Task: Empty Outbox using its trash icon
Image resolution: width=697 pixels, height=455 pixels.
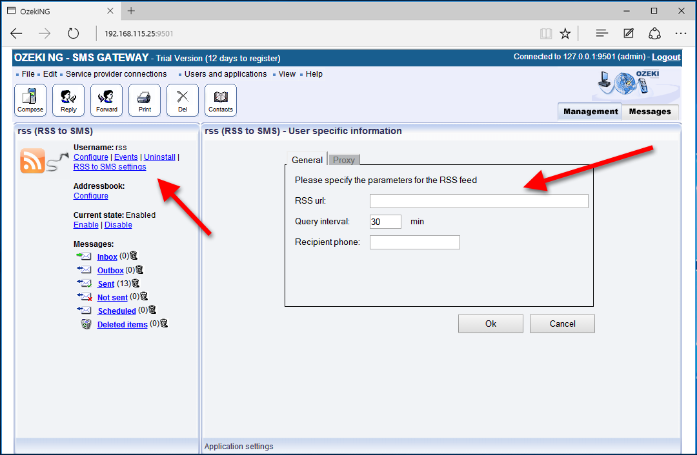Action: [x=139, y=269]
